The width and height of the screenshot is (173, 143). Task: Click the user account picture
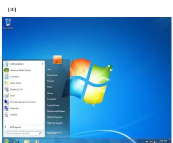coord(57,60)
